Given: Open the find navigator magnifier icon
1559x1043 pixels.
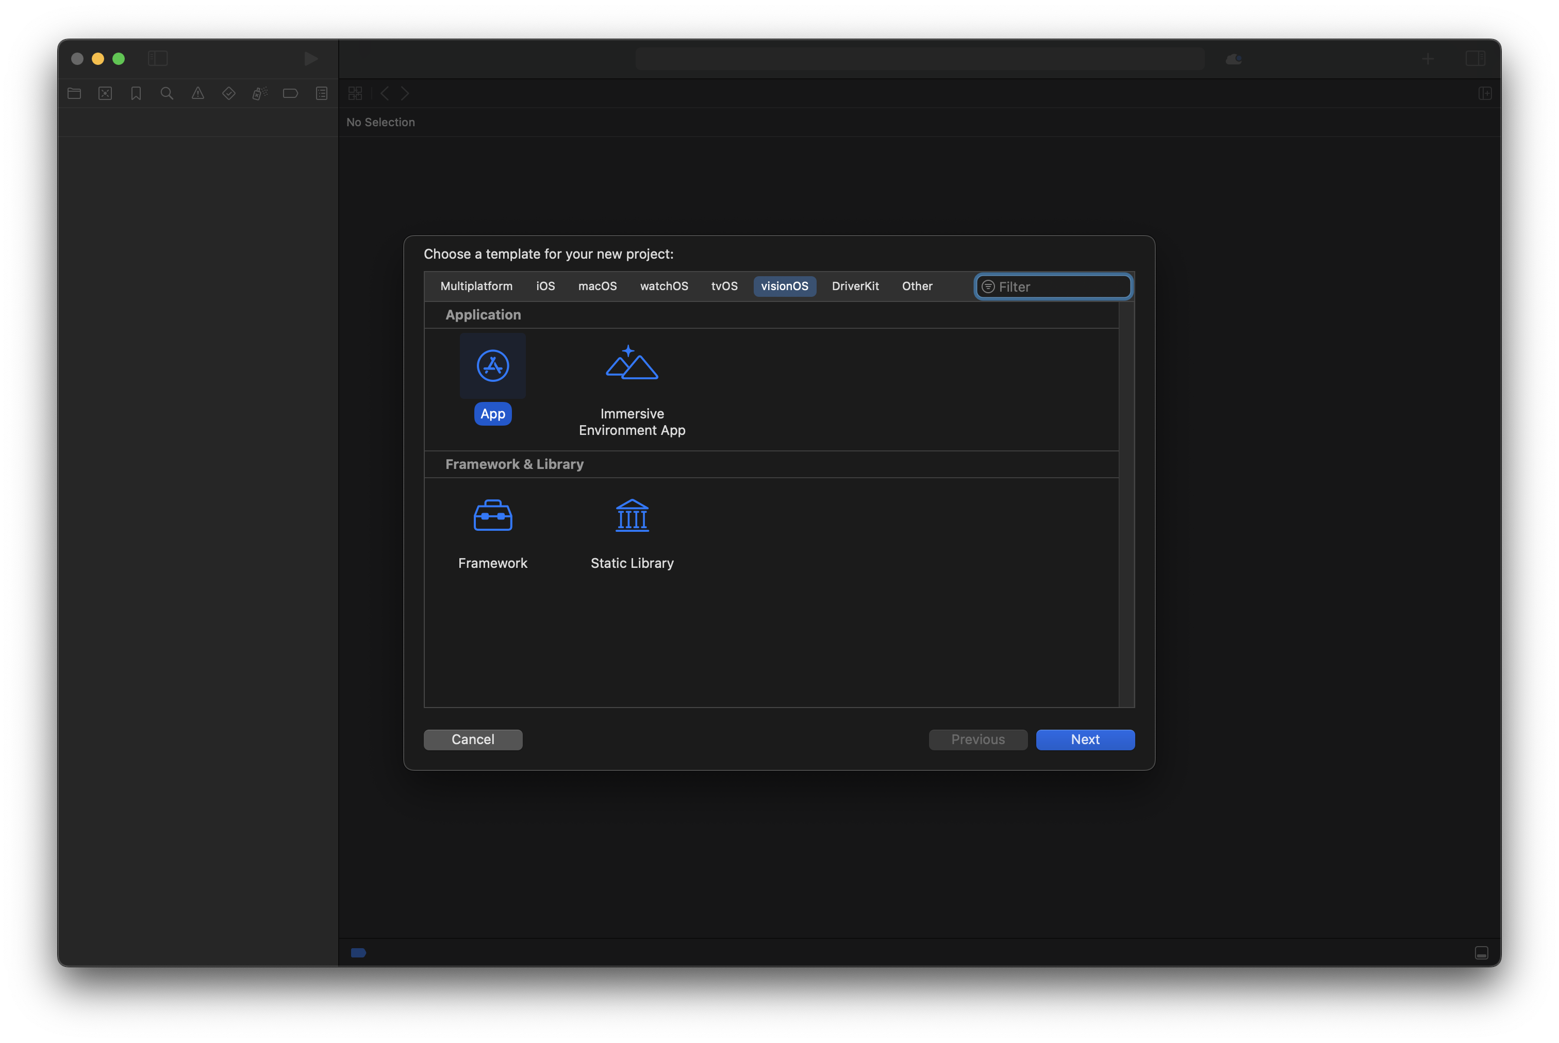Looking at the screenshot, I should click(x=167, y=94).
